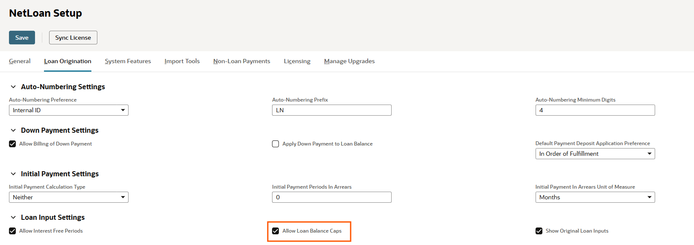This screenshot has height=245, width=694.
Task: Click the Auto-Numbering Prefix input field
Action: pyautogui.click(x=331, y=110)
